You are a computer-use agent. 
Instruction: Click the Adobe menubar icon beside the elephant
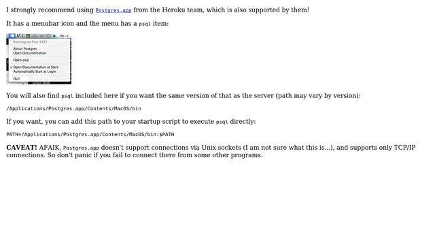coord(20,36)
